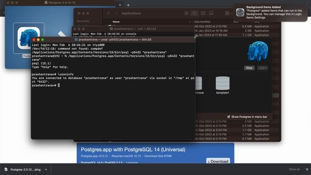Zoom the front psql terminal window

[x=42, y=40]
